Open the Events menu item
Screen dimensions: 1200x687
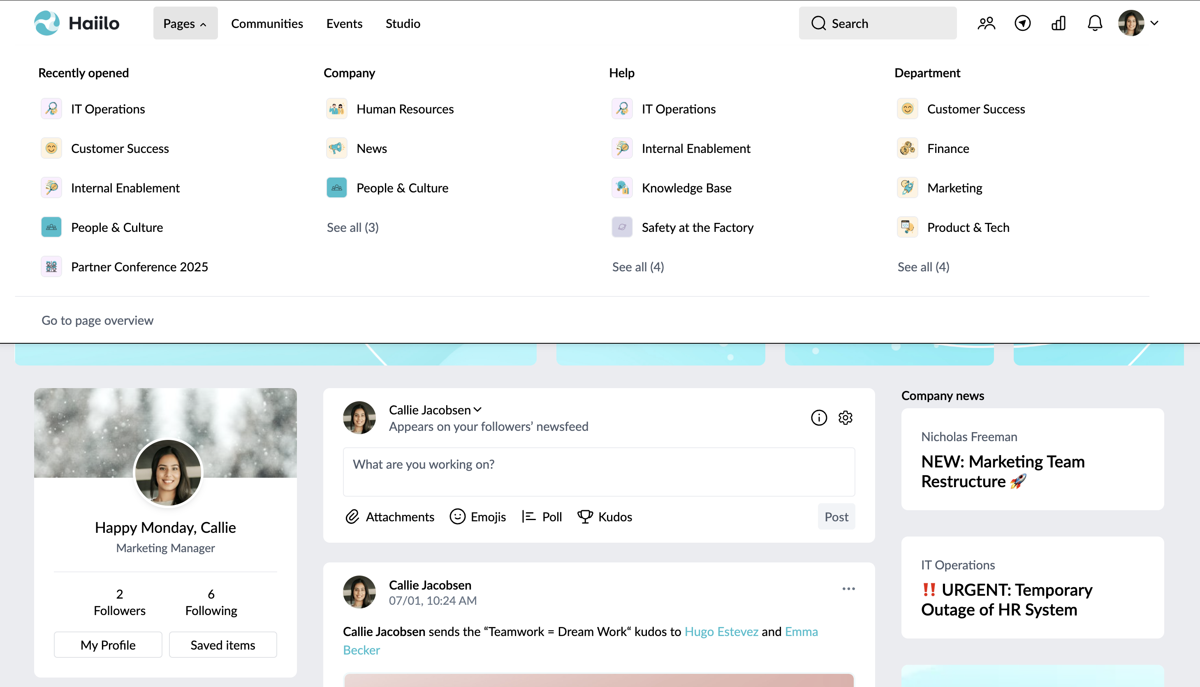(x=344, y=23)
